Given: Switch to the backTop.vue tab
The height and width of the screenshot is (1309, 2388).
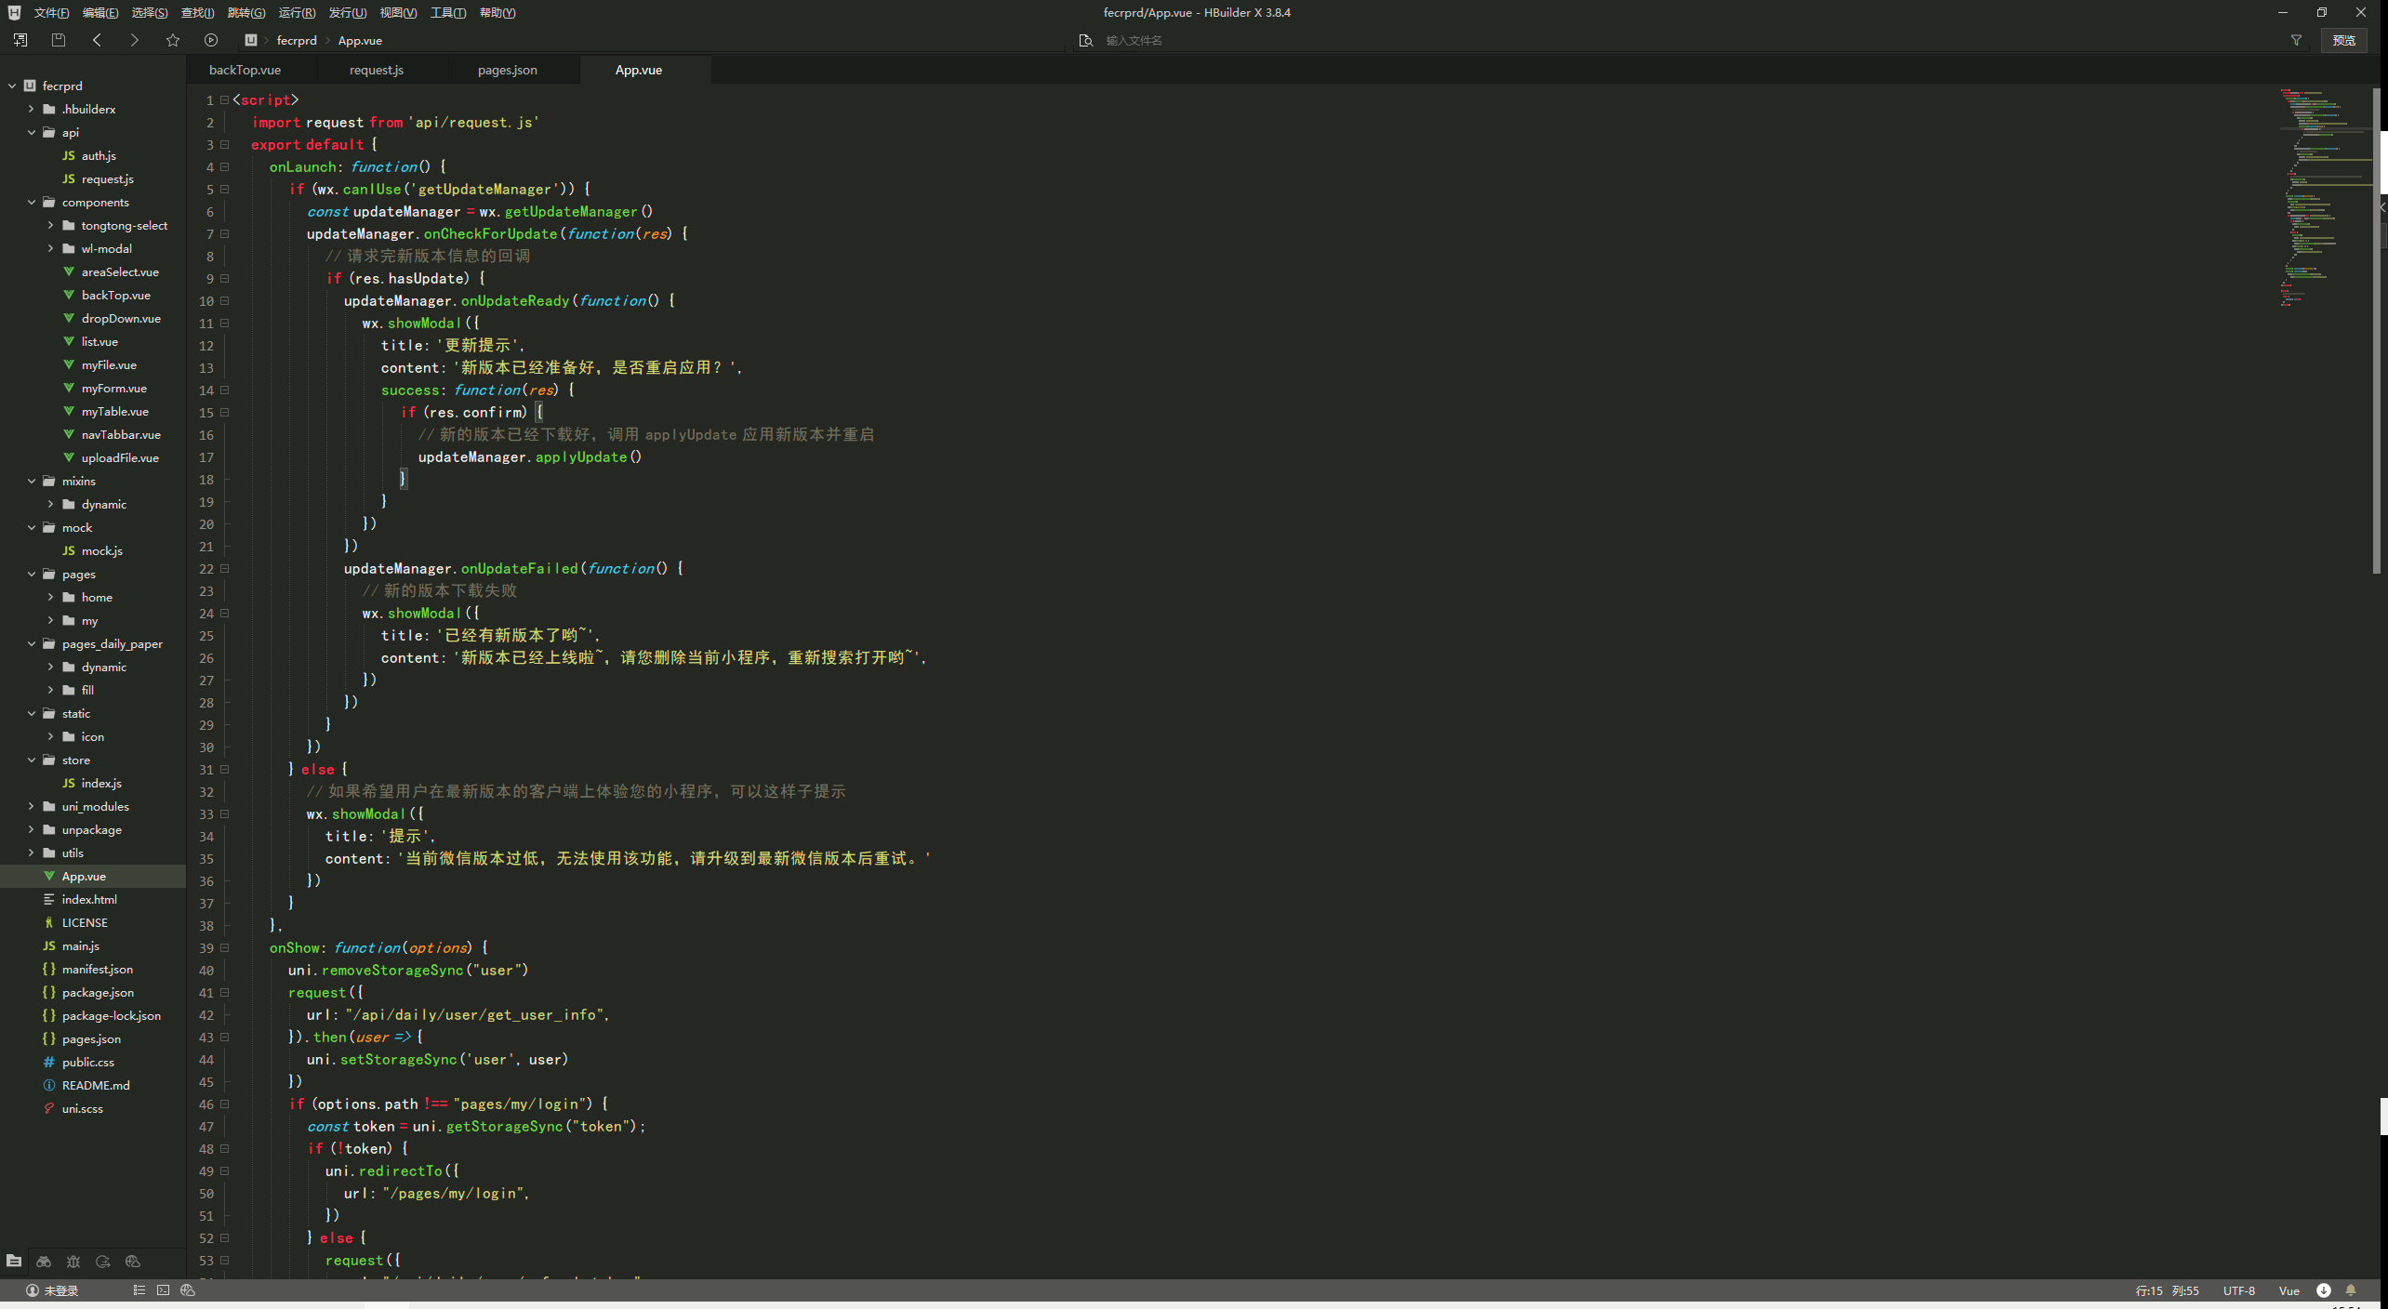Looking at the screenshot, I should tap(245, 70).
